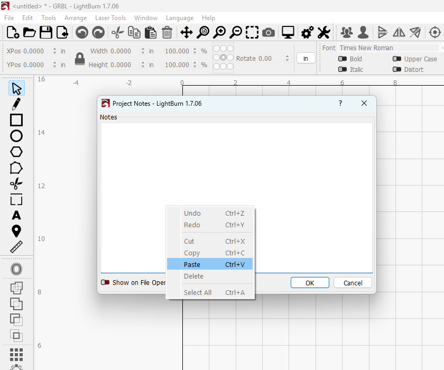This screenshot has width=444, height=370.
Task: Click the Zoom in magnifier icon
Action: tap(219, 32)
